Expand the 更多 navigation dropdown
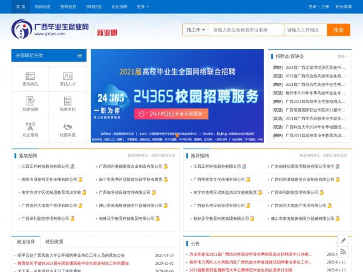This screenshot has width=363, height=272. click(143, 7)
